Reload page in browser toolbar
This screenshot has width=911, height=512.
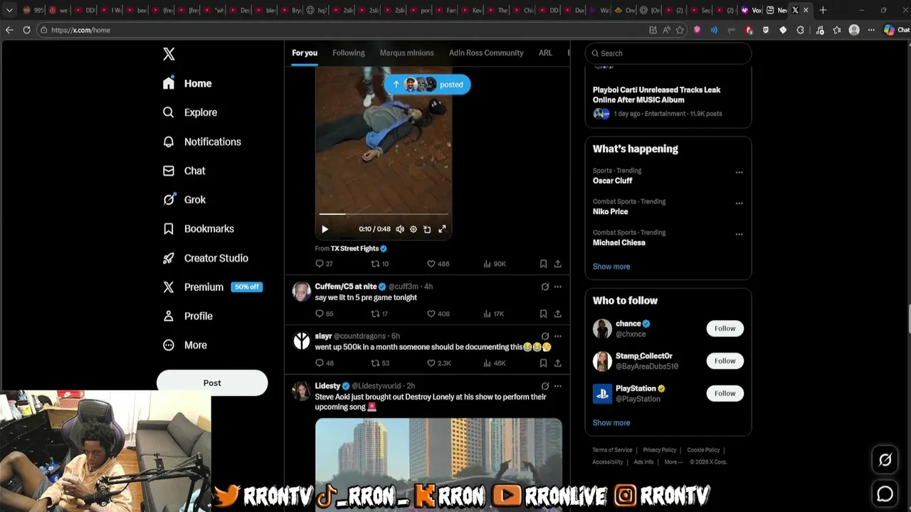(x=26, y=30)
